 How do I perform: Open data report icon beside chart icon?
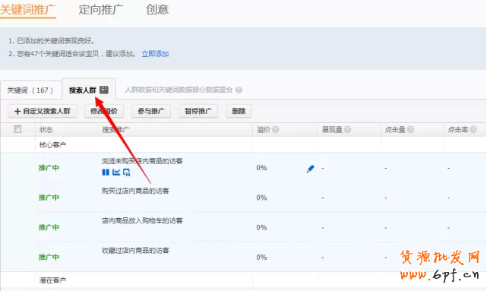(x=127, y=172)
